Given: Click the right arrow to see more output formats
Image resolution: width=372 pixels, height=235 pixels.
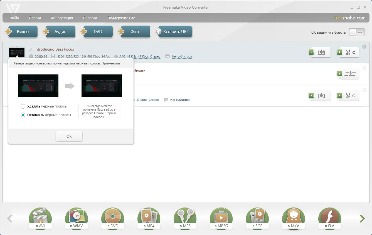Looking at the screenshot, I should point(362,219).
